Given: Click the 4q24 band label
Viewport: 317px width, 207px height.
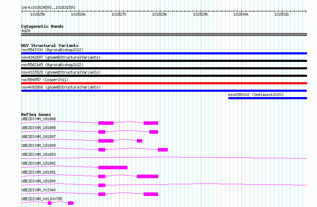Looking at the screenshot, I should (26, 31).
